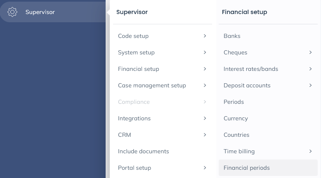Expand System setup submenu arrow
This screenshot has width=321, height=178.
tap(205, 52)
